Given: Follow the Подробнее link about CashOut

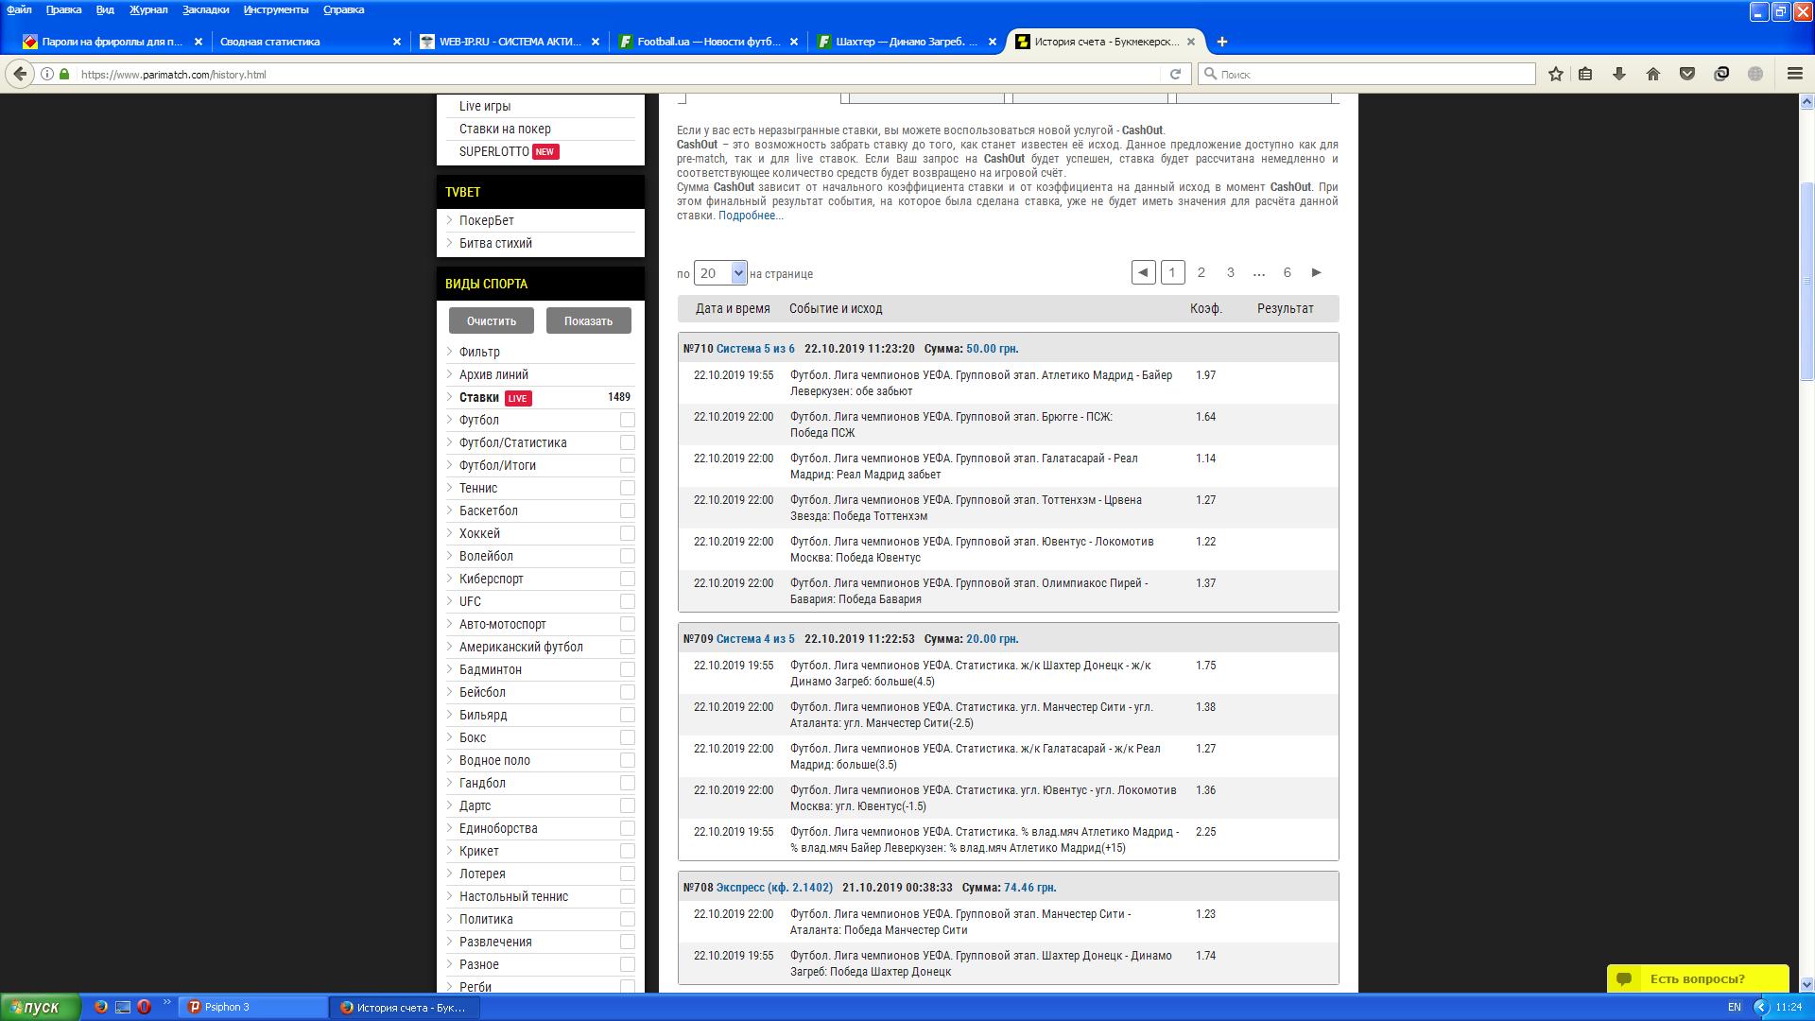Looking at the screenshot, I should 750,216.
